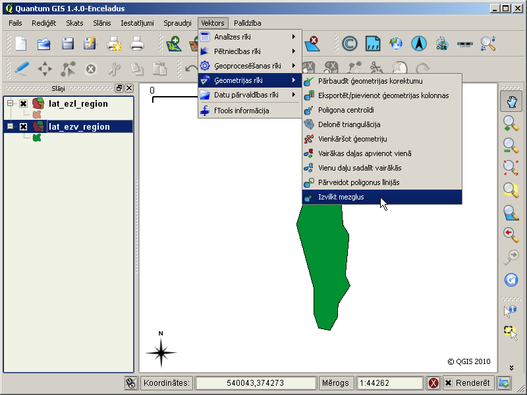Screen dimensions: 527x395
Task: Click the globe plugin toolbar icon
Action: 396,43
